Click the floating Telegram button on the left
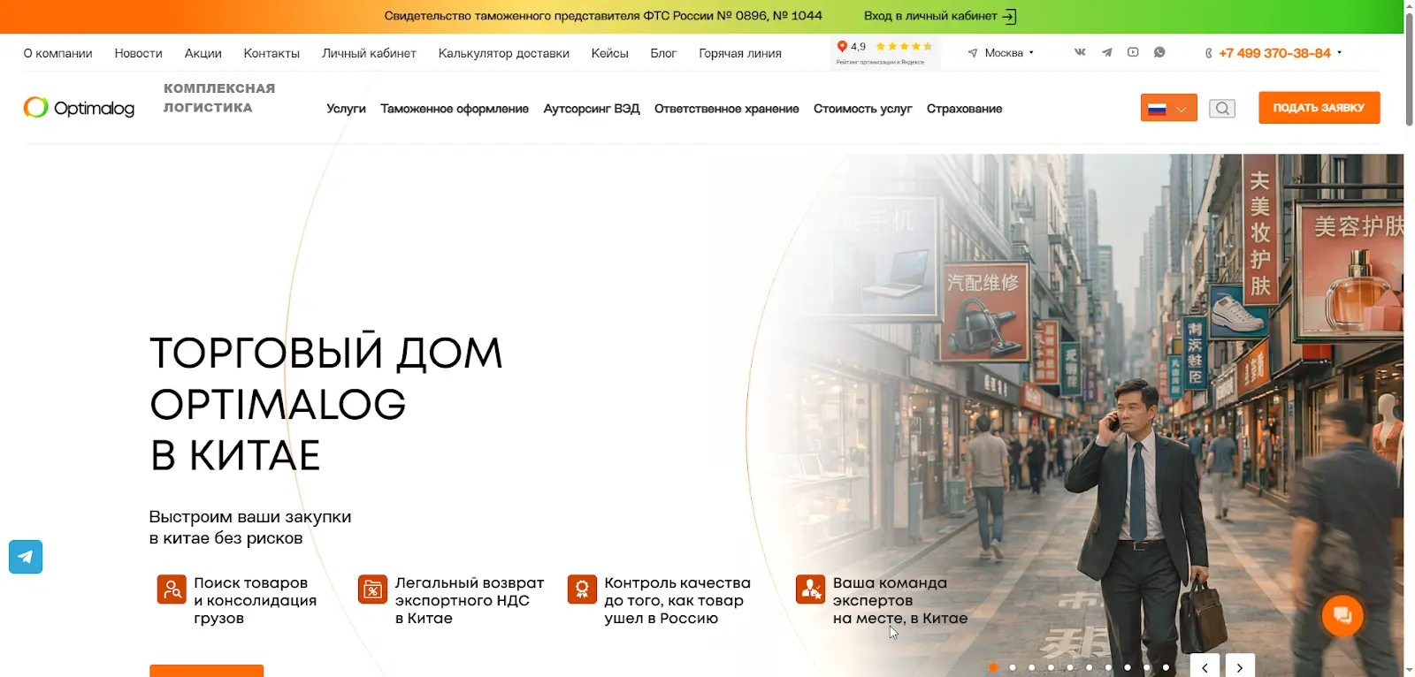 pos(26,557)
